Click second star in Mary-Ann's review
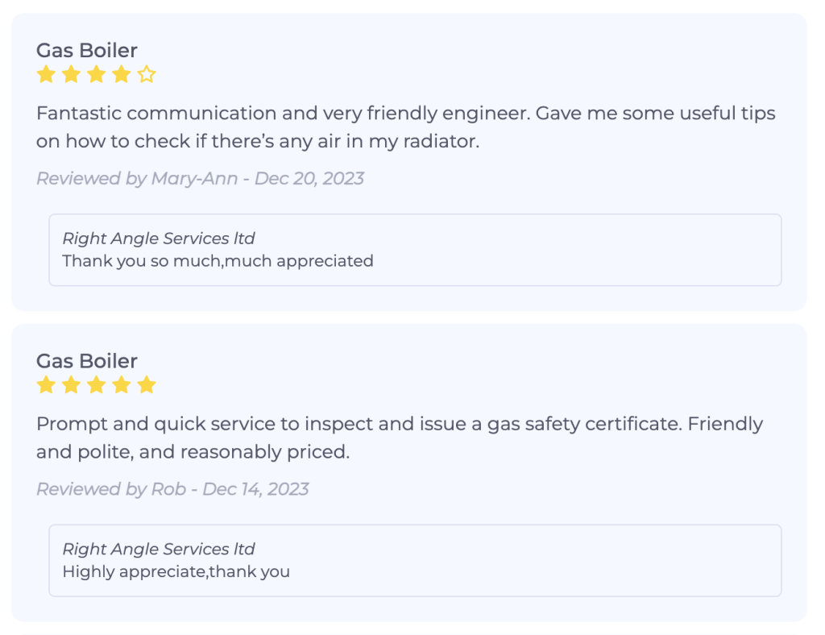This screenshot has width=825, height=635. click(71, 75)
